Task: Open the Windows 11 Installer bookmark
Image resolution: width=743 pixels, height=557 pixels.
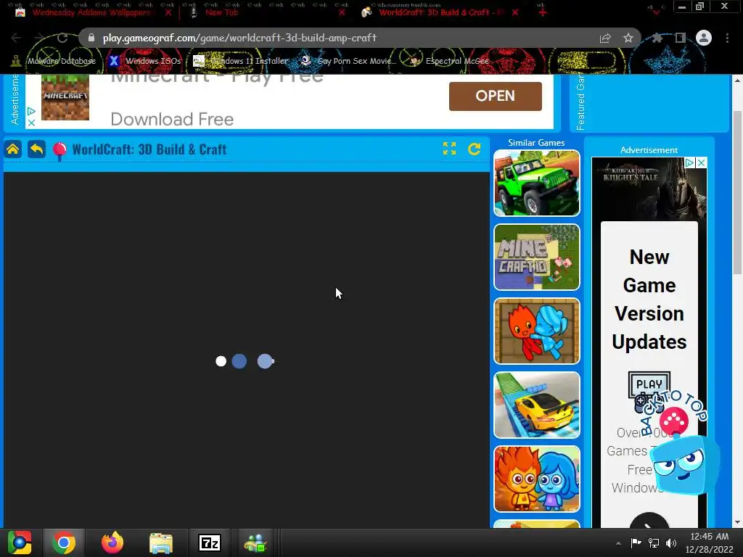Action: (x=241, y=61)
